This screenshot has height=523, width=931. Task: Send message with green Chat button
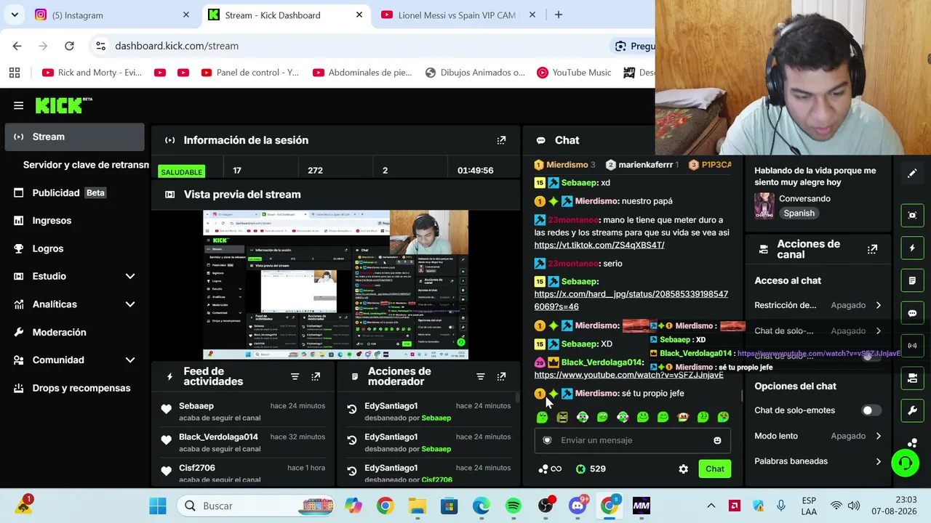coord(715,469)
